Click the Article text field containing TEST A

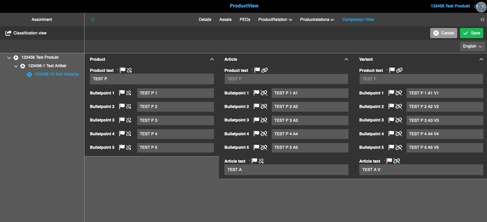pos(286,170)
